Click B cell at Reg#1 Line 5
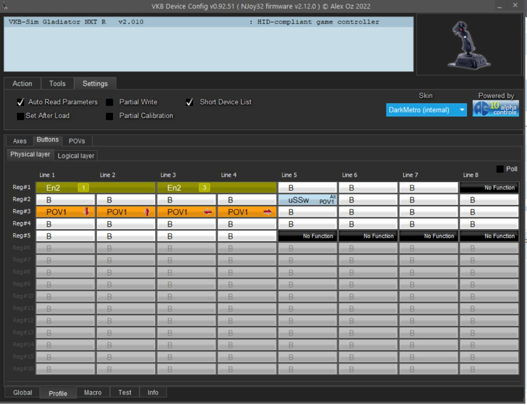The height and width of the screenshot is (405, 527). point(307,188)
